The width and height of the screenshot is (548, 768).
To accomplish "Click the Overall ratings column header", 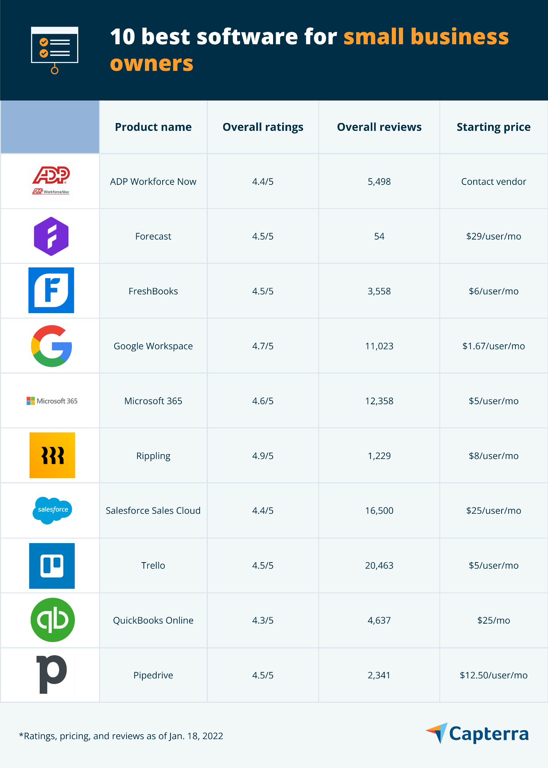I will pyautogui.click(x=263, y=127).
